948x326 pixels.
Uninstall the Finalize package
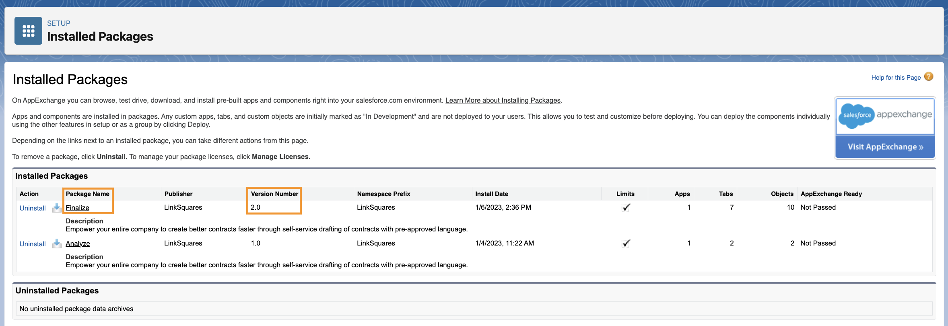pos(33,208)
